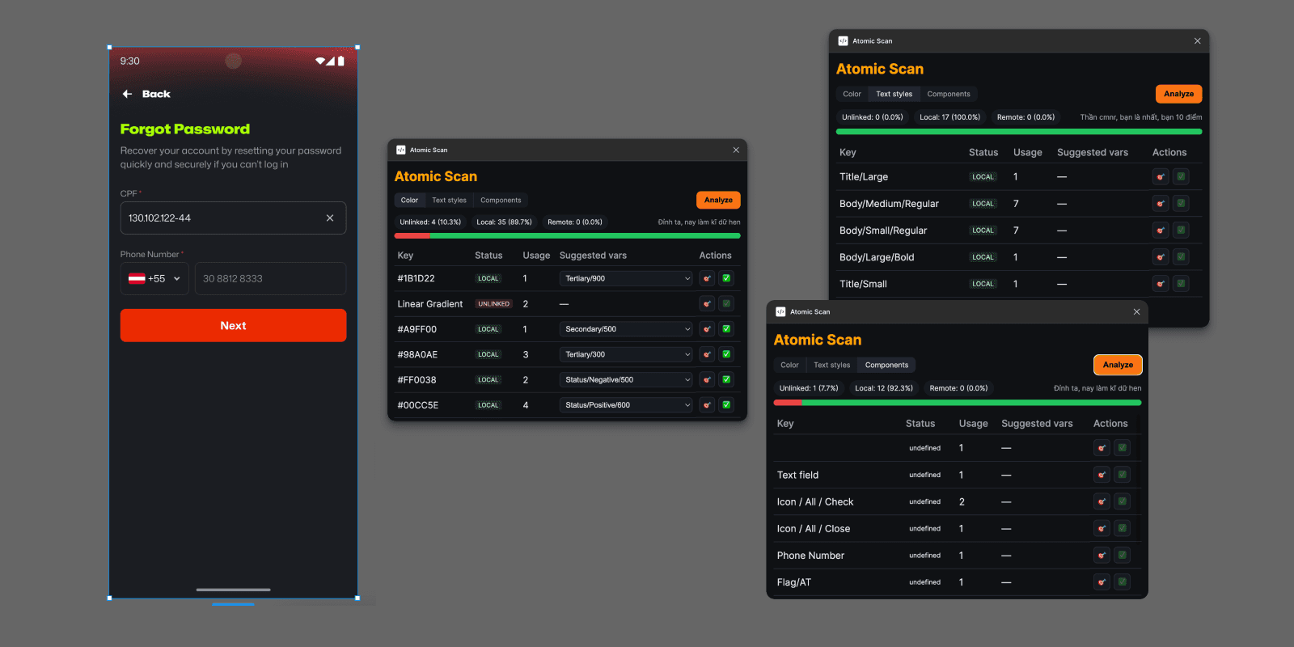Click the CPF input field with 130.102.122-44
1294x647 pixels.
tap(234, 218)
